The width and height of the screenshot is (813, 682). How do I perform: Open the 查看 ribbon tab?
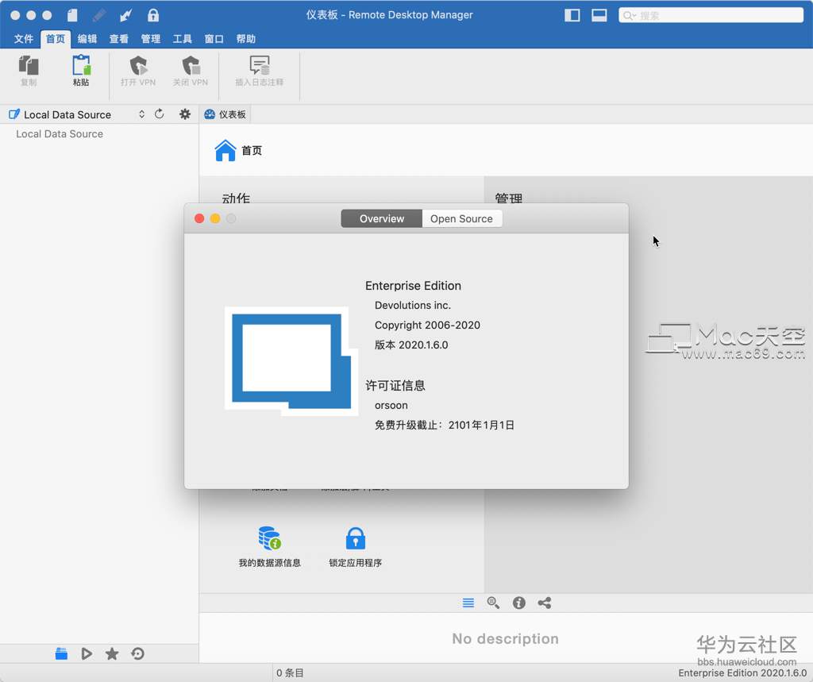[119, 39]
